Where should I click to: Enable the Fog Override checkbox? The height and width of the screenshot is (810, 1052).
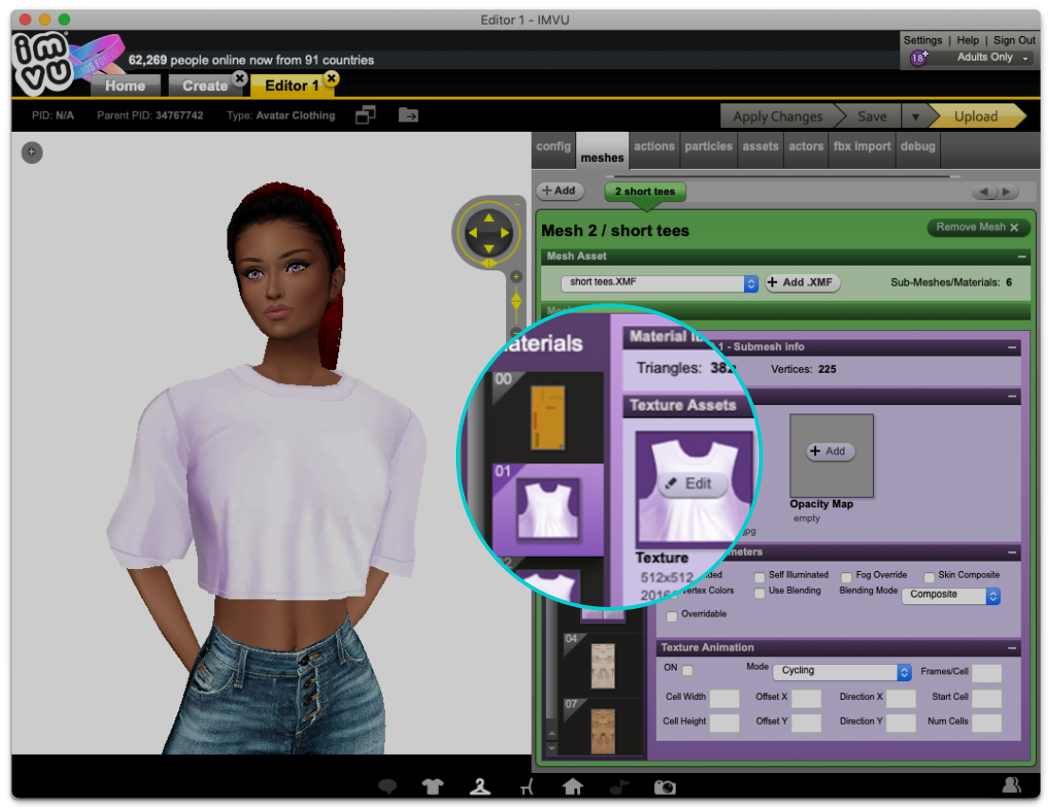coord(846,577)
